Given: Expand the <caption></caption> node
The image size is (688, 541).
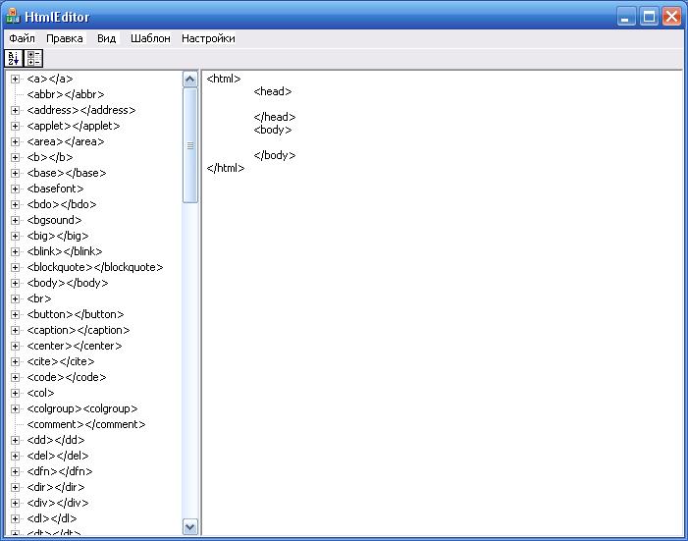Looking at the screenshot, I should 16,330.
